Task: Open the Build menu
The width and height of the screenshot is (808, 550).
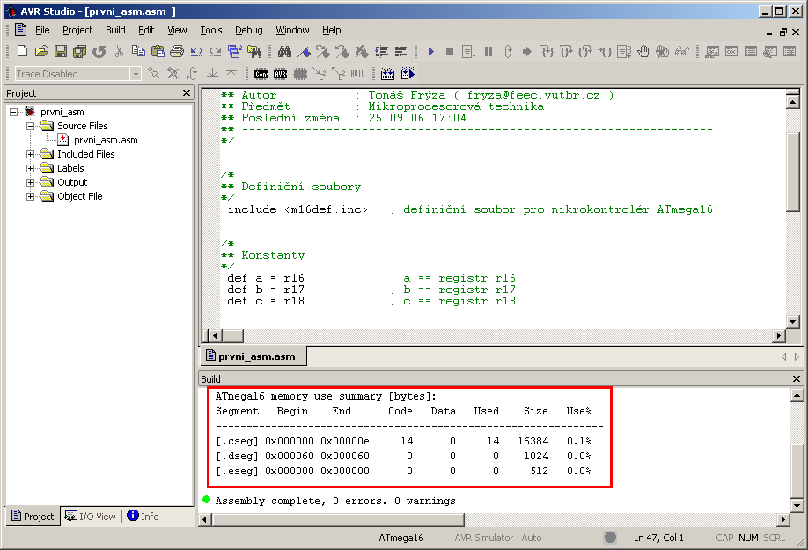Action: [115, 30]
